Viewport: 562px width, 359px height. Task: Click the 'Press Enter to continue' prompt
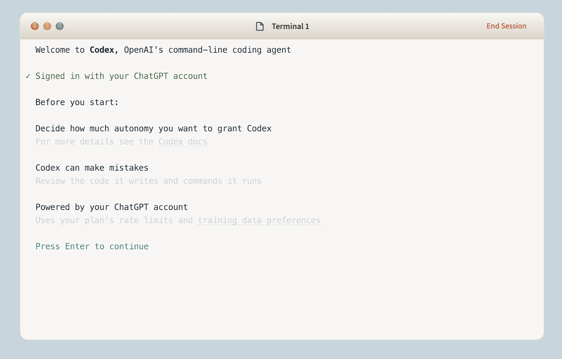(92, 246)
